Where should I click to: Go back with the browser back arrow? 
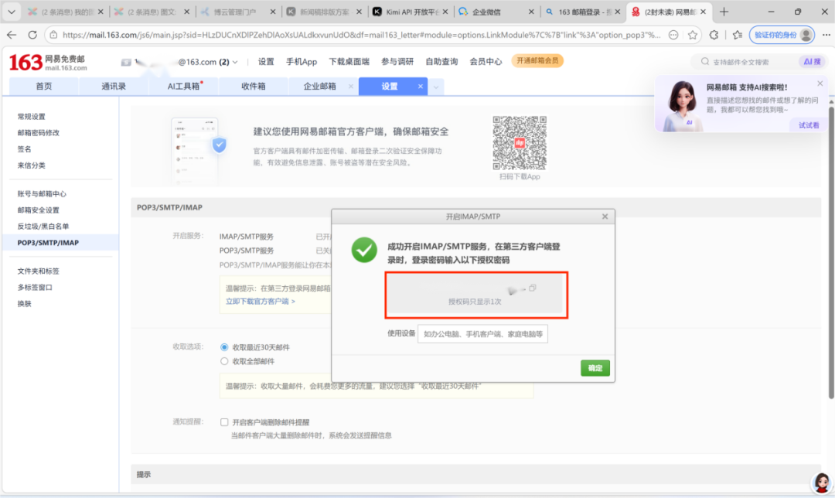12,35
